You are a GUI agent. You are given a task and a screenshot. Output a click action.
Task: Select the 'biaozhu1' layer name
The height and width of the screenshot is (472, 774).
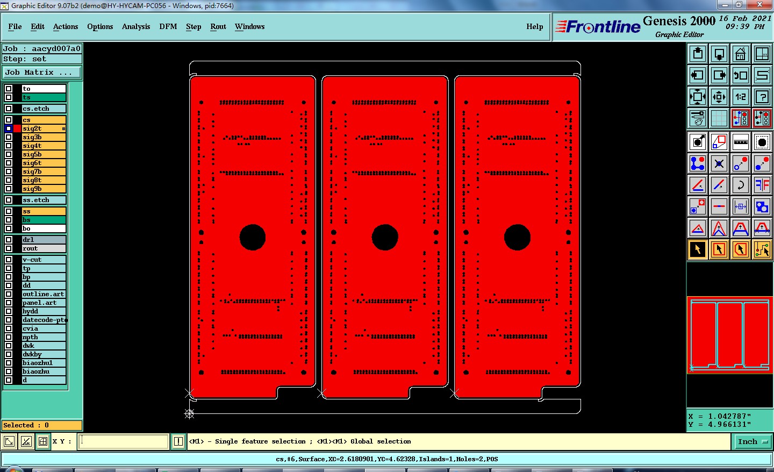coord(44,363)
